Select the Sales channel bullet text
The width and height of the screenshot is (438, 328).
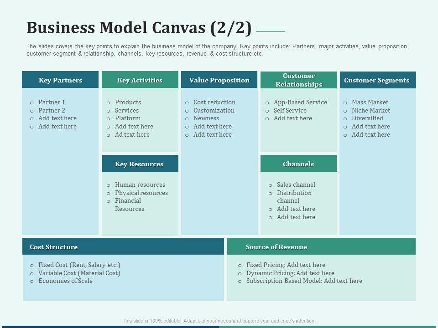(296, 184)
